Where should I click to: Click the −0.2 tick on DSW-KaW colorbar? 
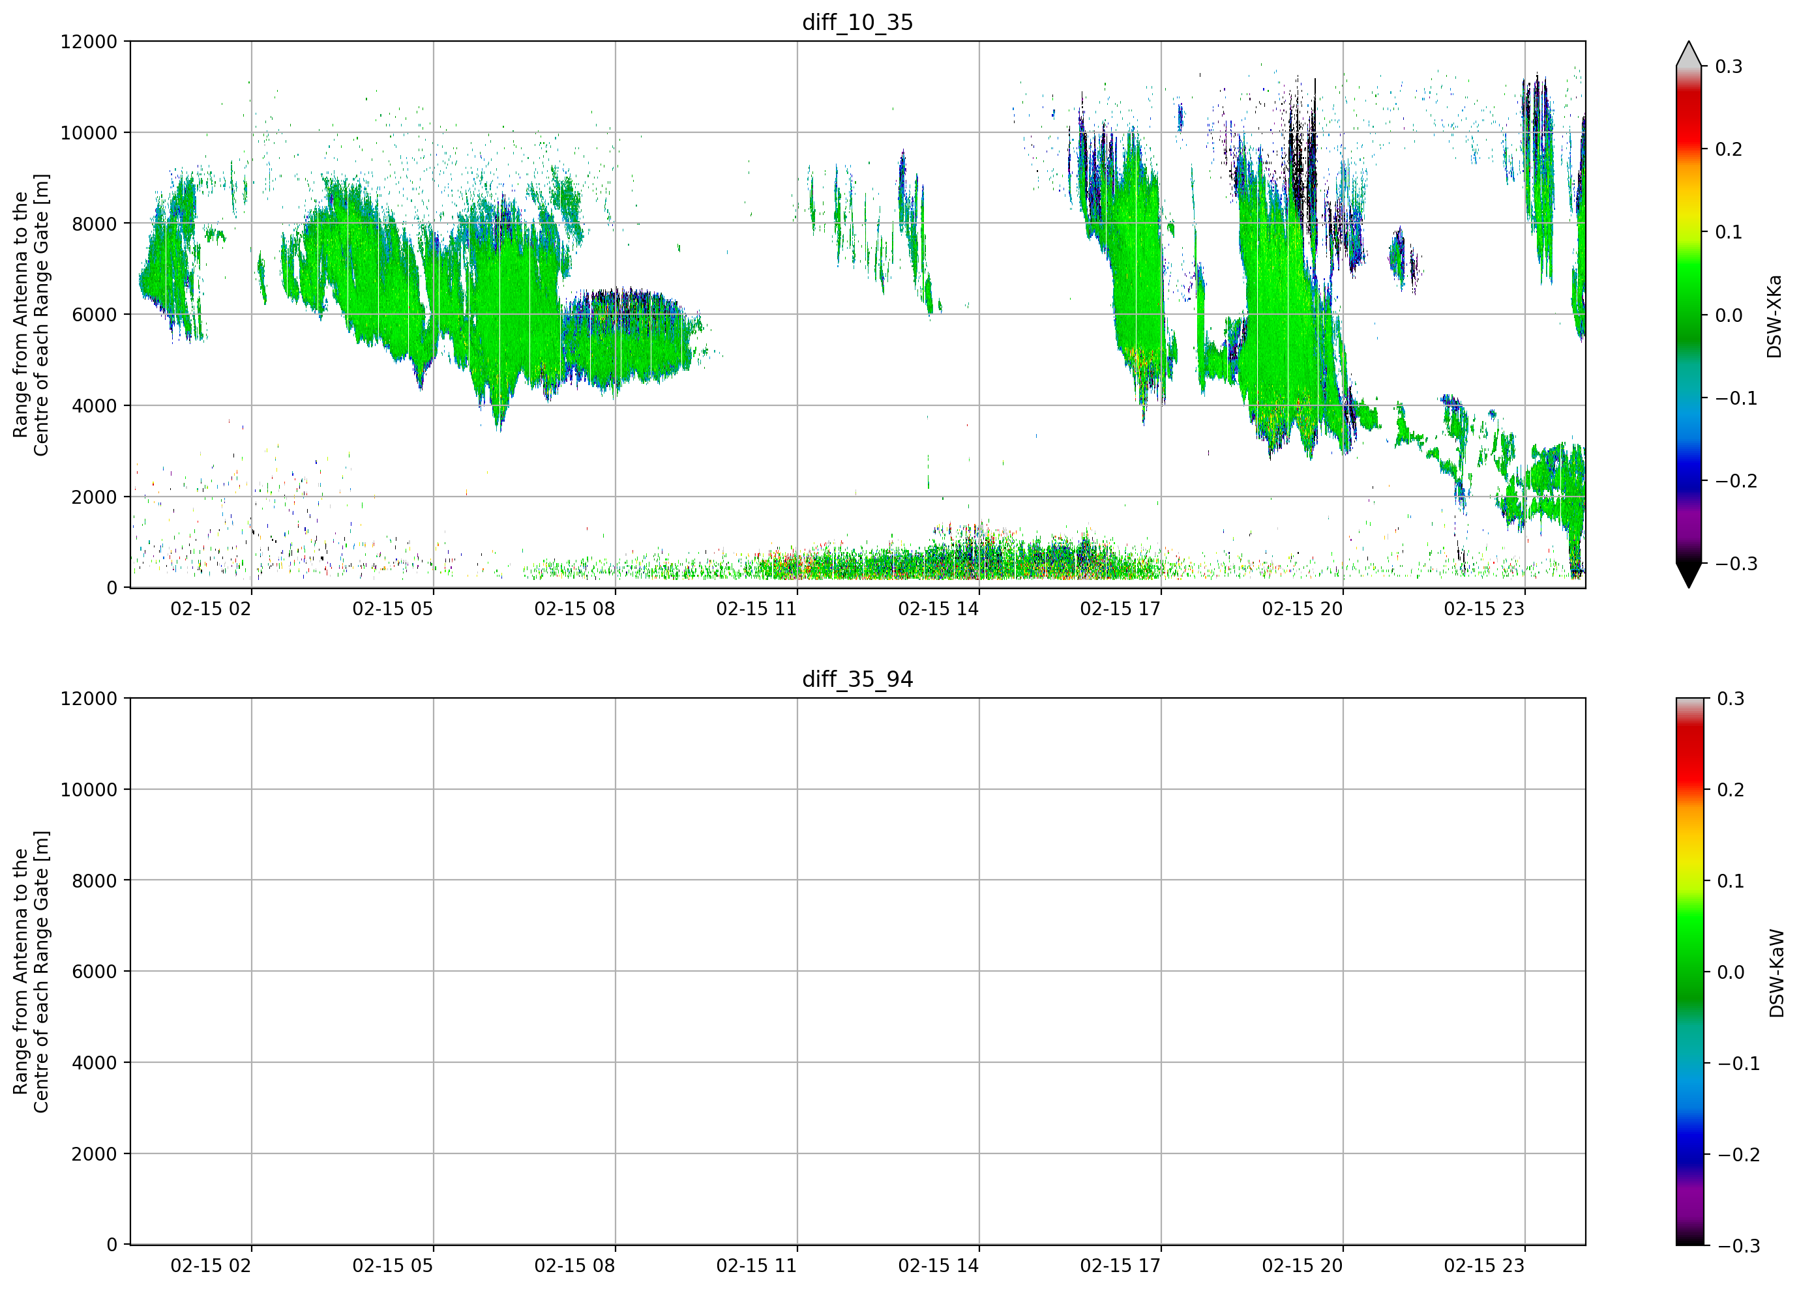(x=1739, y=1155)
